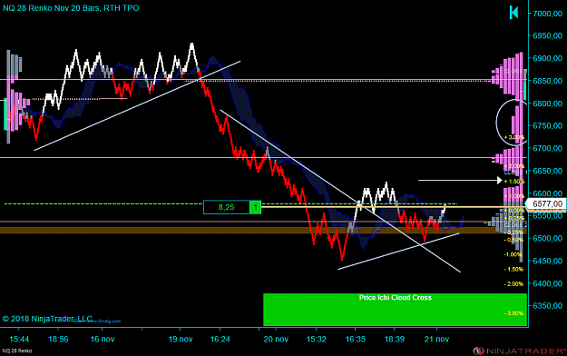Image resolution: width=567 pixels, height=356 pixels.
Task: Select the 8,25 position profit box
Action: tap(227, 207)
